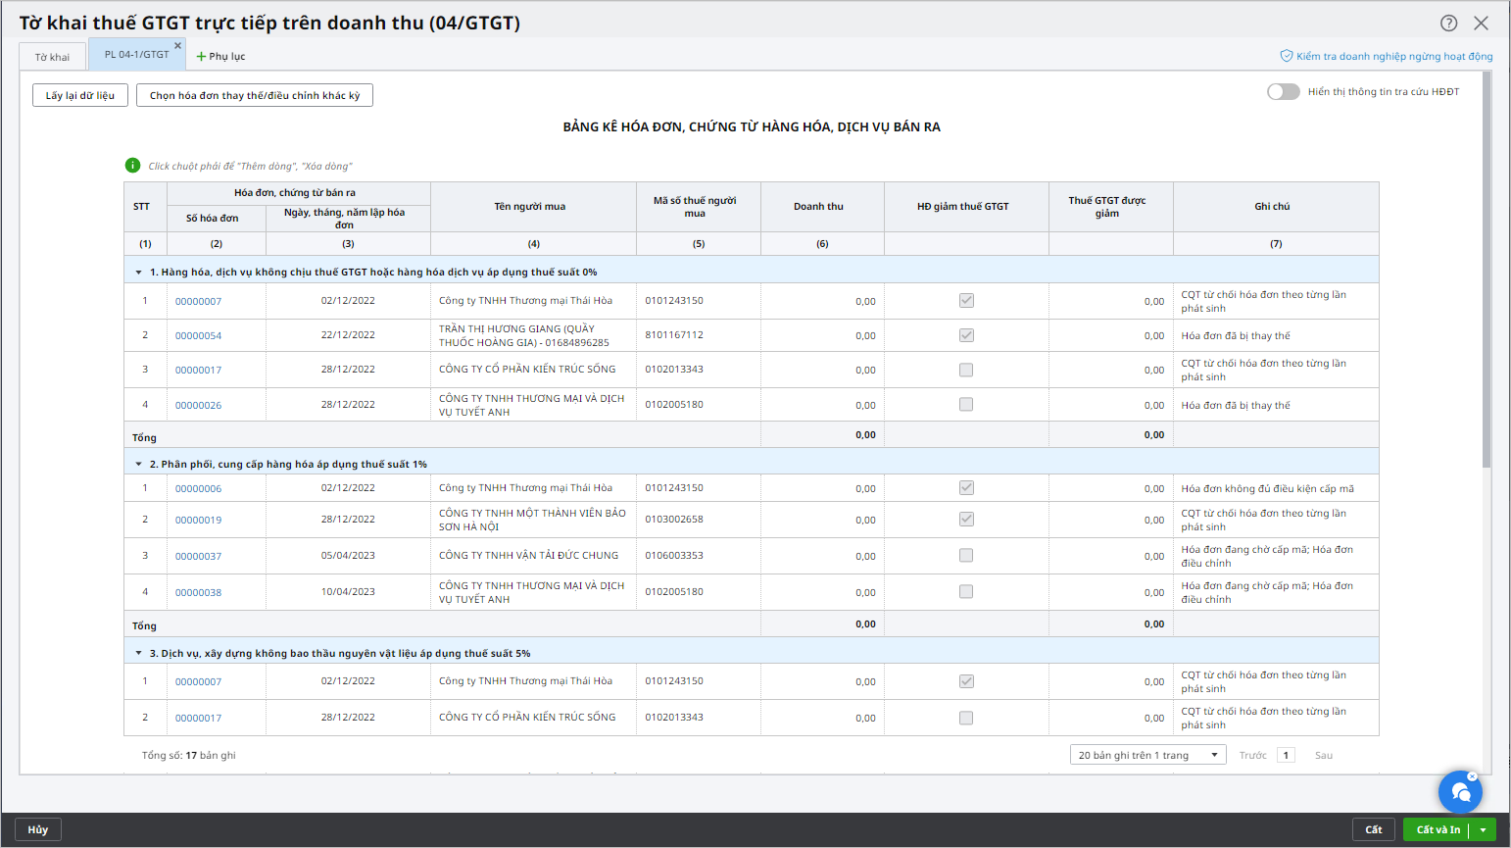Collapse section 1 hàng hóa thuế suất 0%
Viewport: 1511px width, 848px height.
(x=139, y=273)
